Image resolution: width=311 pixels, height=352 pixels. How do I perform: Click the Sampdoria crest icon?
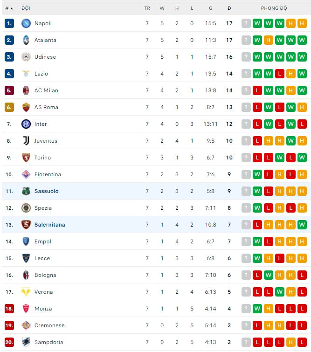coord(26,342)
